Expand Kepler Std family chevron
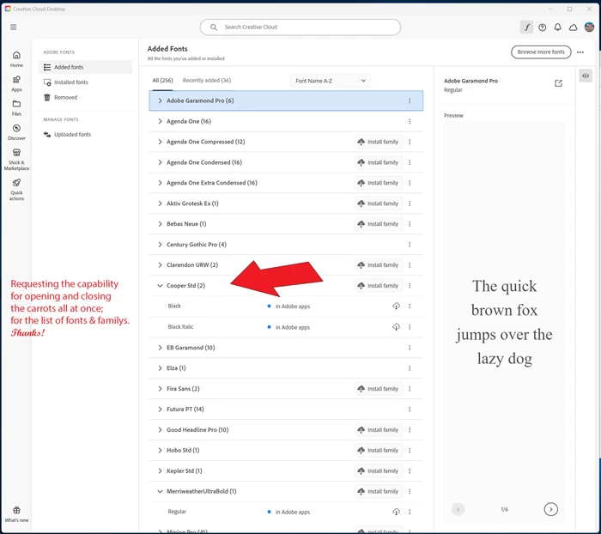This screenshot has height=534, width=601. pyautogui.click(x=160, y=470)
